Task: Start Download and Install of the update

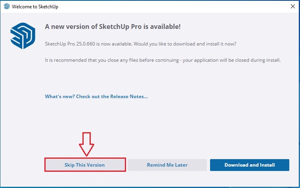Action: click(x=250, y=165)
